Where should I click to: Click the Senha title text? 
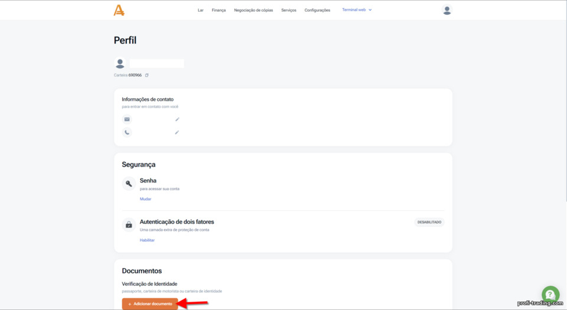click(x=148, y=181)
